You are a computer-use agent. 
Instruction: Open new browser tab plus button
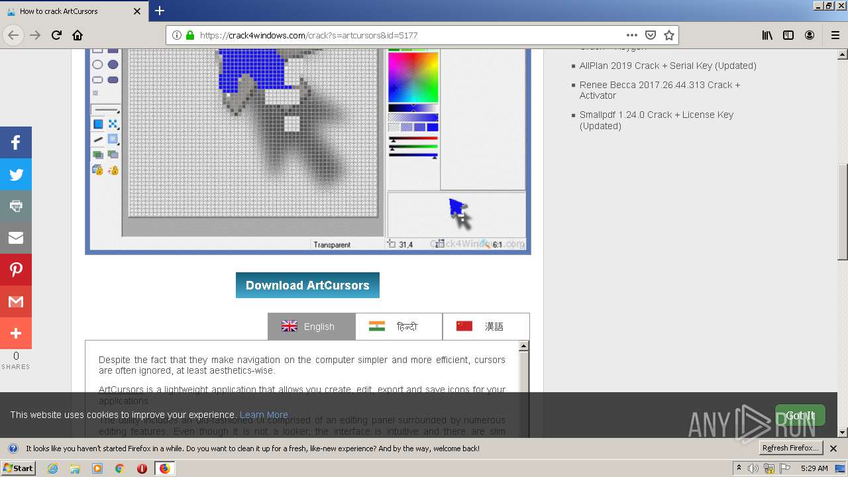(x=160, y=11)
